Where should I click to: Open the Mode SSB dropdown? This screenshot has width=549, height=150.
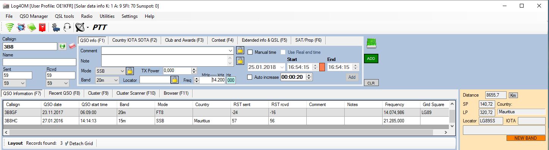tap(122, 71)
